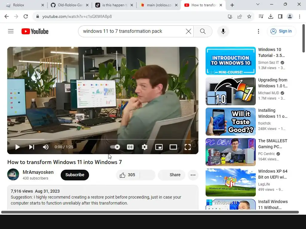Open MrAmayosken channel avatar

[13, 174]
